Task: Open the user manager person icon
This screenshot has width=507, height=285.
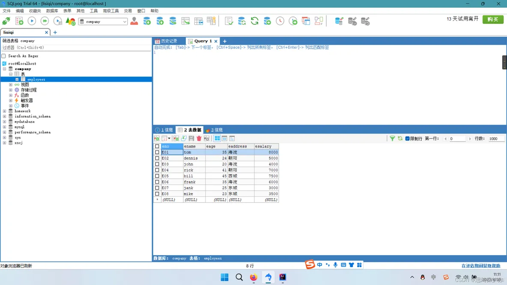Action: [x=134, y=21]
